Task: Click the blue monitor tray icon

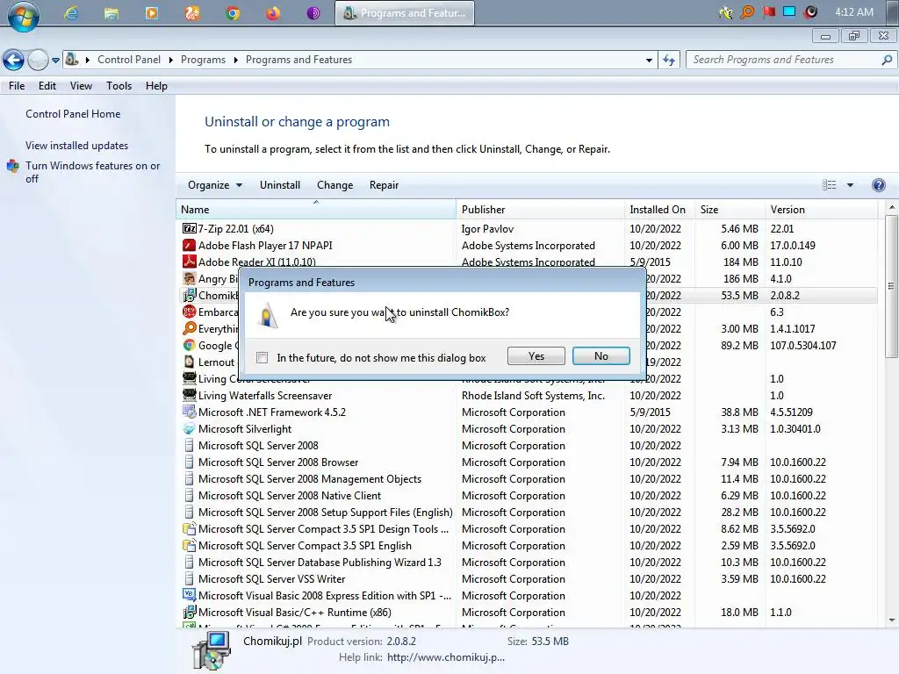Action: click(x=789, y=12)
